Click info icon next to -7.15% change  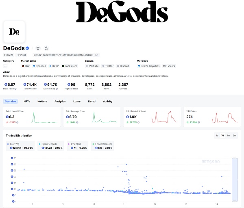[17, 122]
